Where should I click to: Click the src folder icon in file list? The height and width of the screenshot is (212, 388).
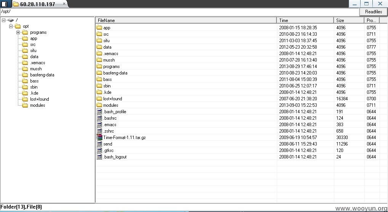coord(99,34)
